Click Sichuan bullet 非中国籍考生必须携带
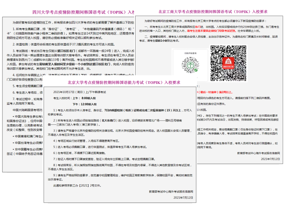This screenshot has width=285, height=205. pyautogui.click(x=25, y=152)
